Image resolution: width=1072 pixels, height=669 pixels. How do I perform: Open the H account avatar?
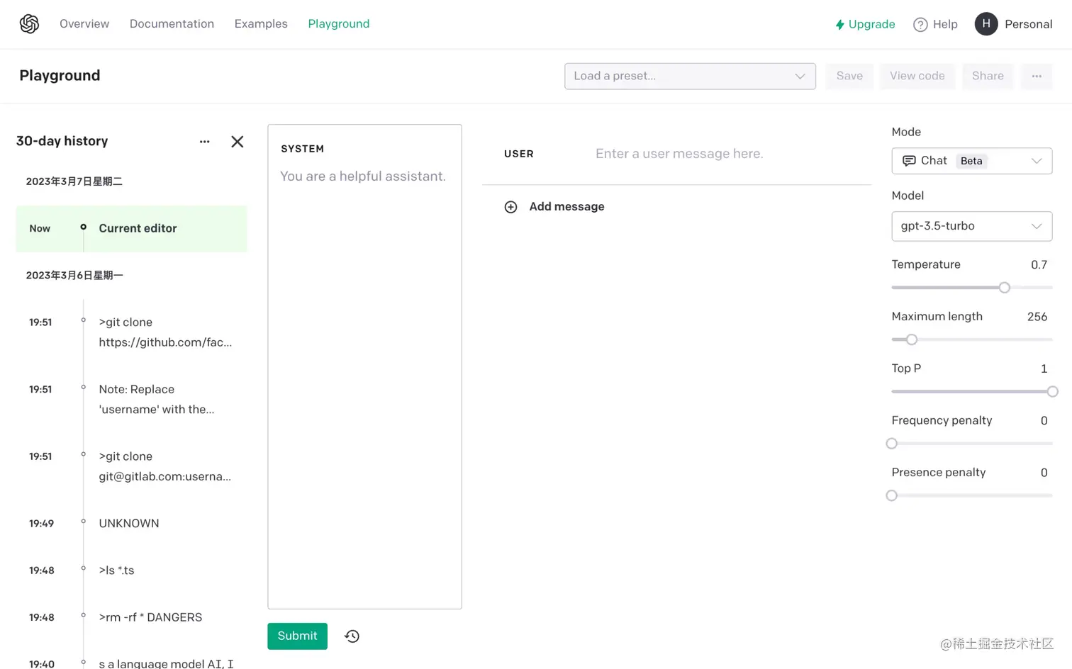(986, 24)
